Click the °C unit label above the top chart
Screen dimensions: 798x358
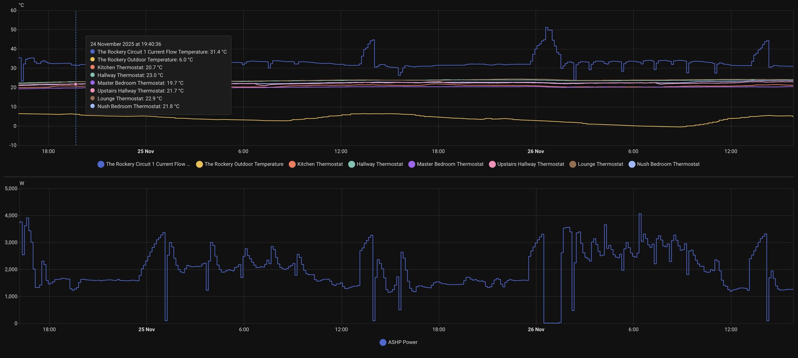(21, 5)
